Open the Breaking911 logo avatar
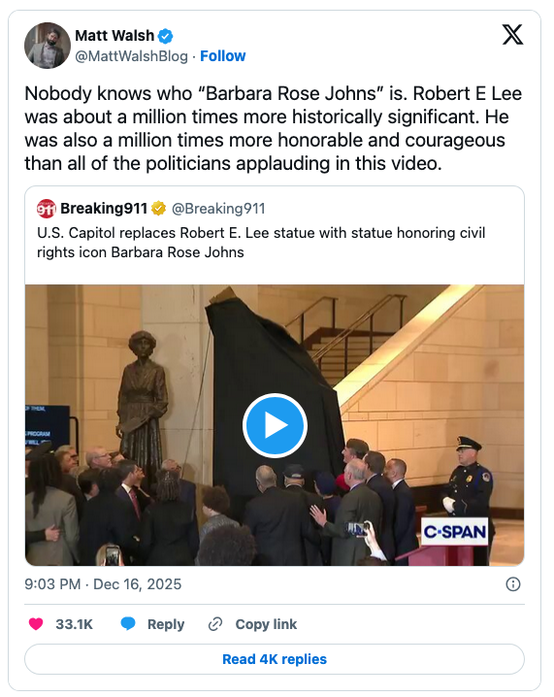 click(47, 209)
